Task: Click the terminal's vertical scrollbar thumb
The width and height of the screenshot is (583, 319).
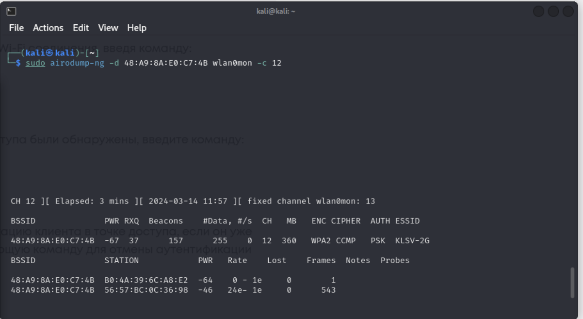Action: click(573, 282)
